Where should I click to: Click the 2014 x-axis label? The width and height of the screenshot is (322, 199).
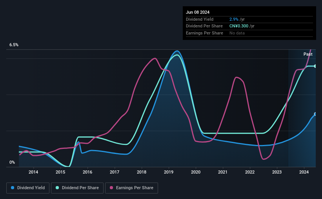point(33,172)
